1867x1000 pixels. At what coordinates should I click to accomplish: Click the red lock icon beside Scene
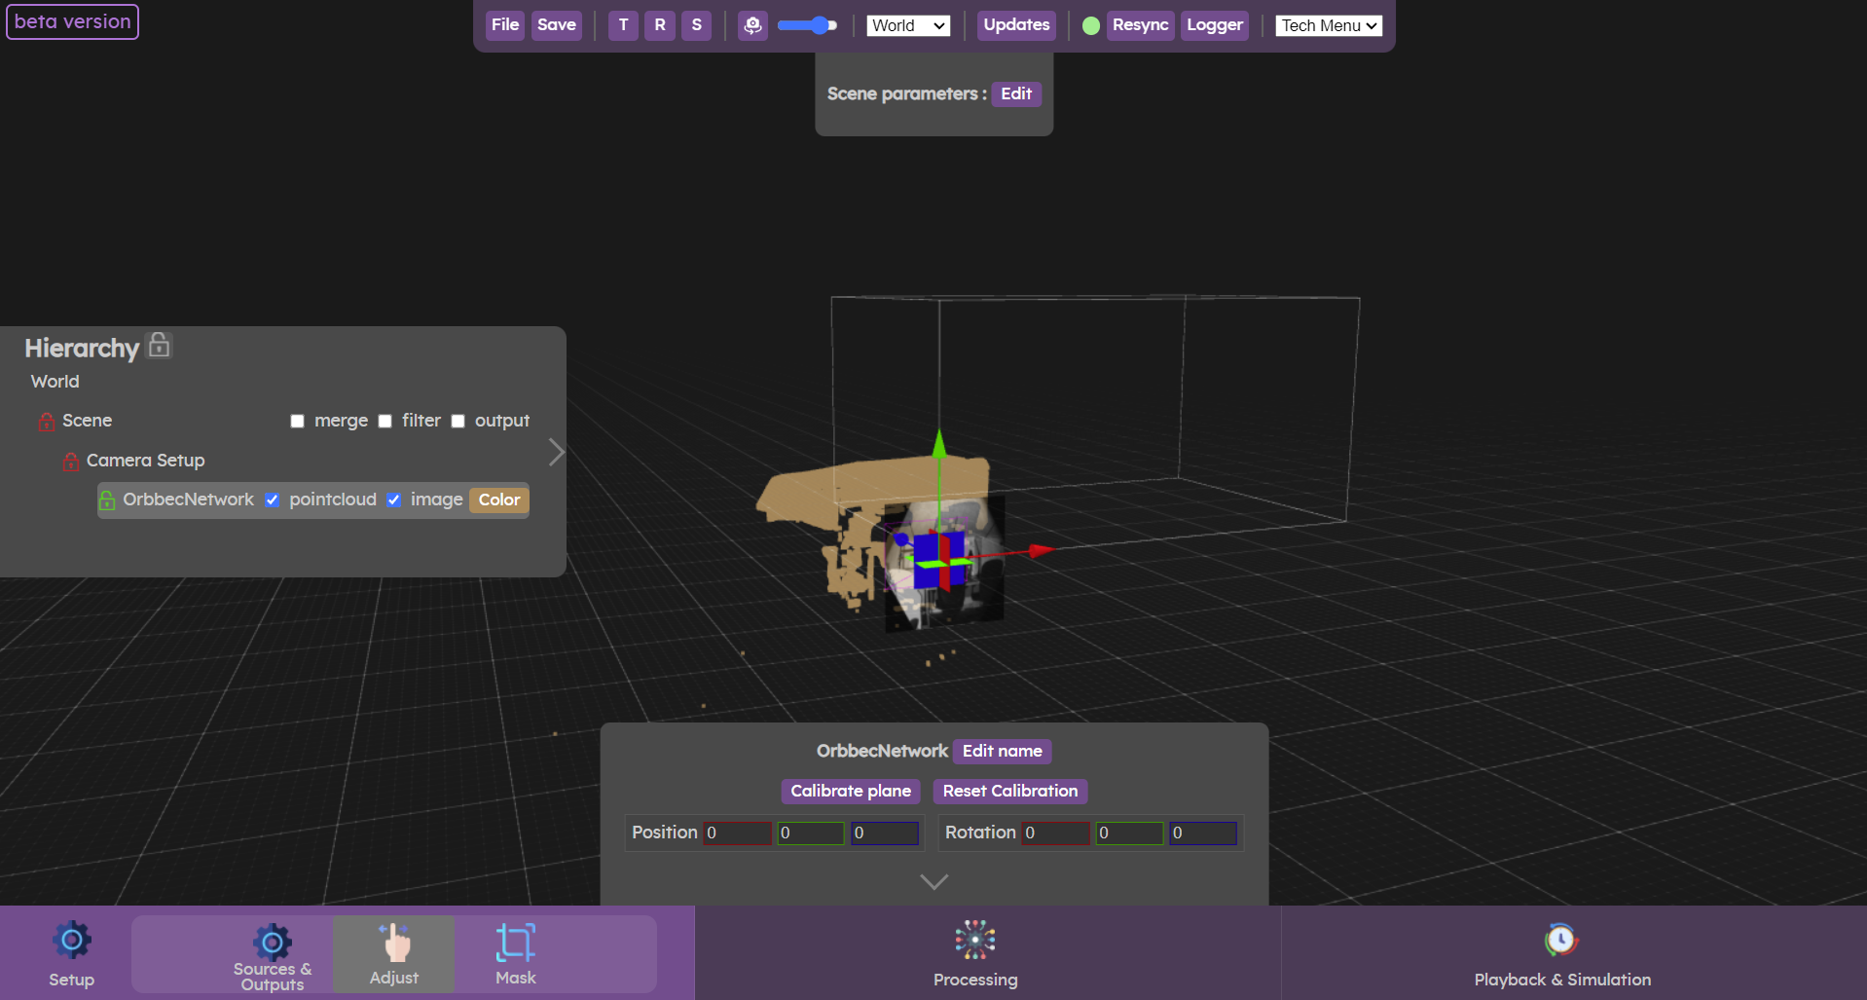click(x=46, y=421)
